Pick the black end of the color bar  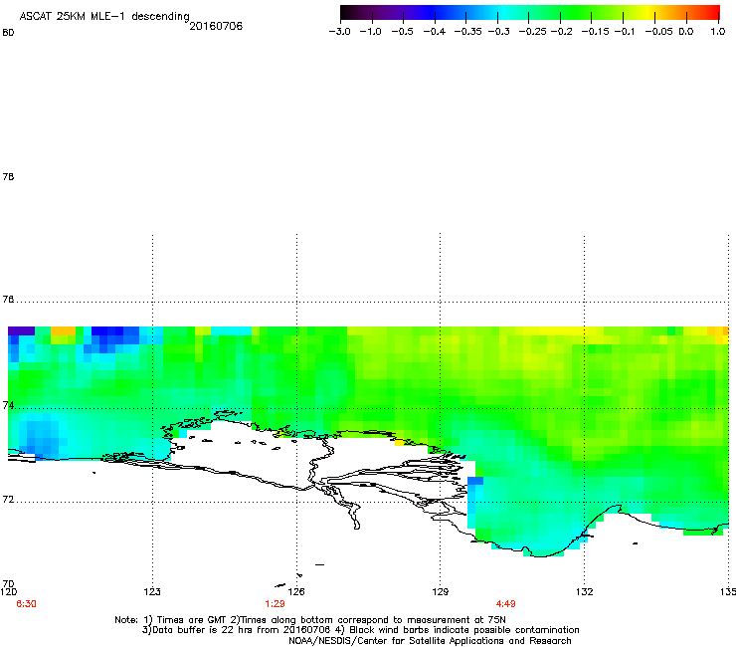(345, 12)
